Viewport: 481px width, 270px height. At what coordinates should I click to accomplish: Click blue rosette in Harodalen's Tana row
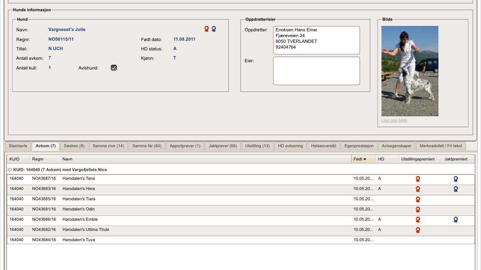coord(456,179)
